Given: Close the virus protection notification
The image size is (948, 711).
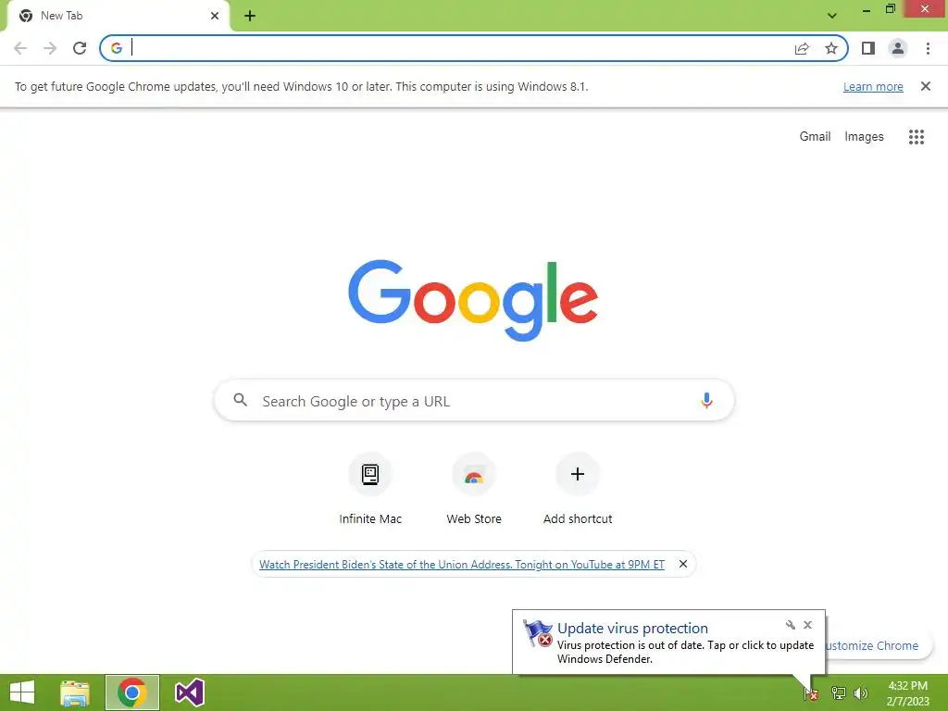Looking at the screenshot, I should tap(807, 625).
